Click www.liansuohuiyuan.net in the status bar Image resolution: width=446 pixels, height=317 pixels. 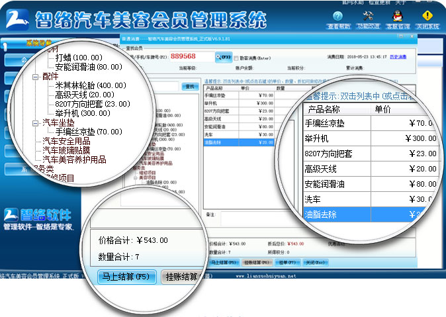coord(265,276)
